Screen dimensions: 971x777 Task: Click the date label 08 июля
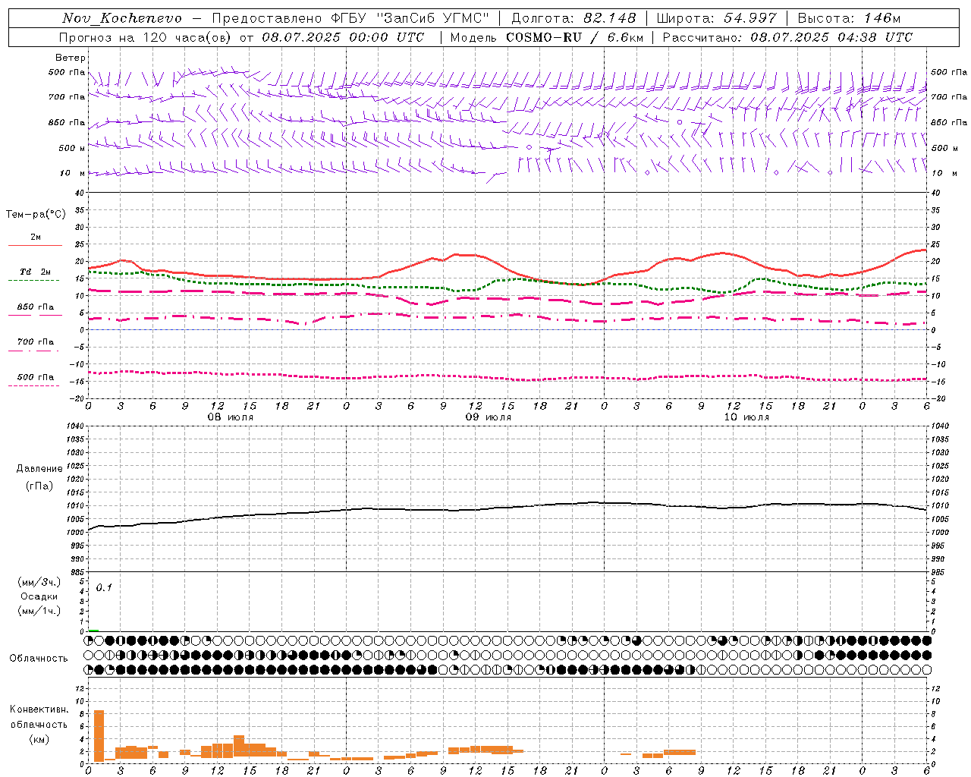coord(231,417)
